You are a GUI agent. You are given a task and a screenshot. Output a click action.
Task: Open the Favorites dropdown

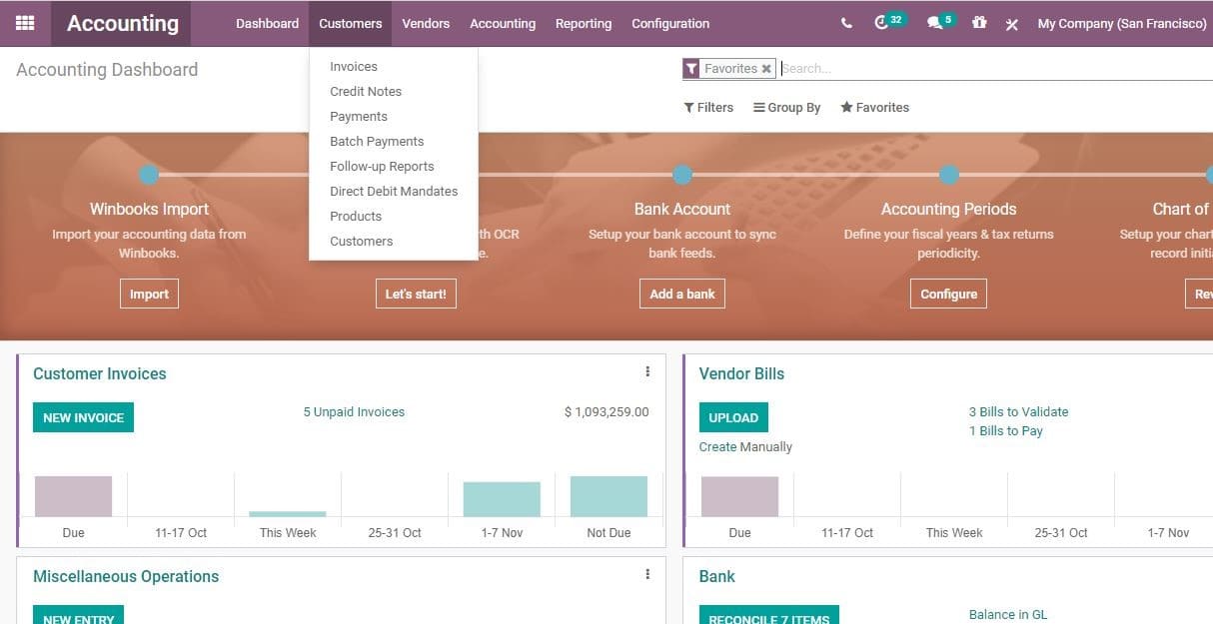click(x=874, y=107)
